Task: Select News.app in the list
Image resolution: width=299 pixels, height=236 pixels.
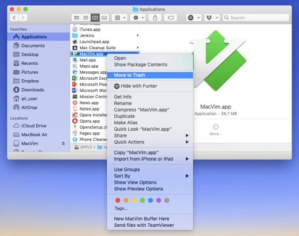Action: pyautogui.click(x=89, y=103)
